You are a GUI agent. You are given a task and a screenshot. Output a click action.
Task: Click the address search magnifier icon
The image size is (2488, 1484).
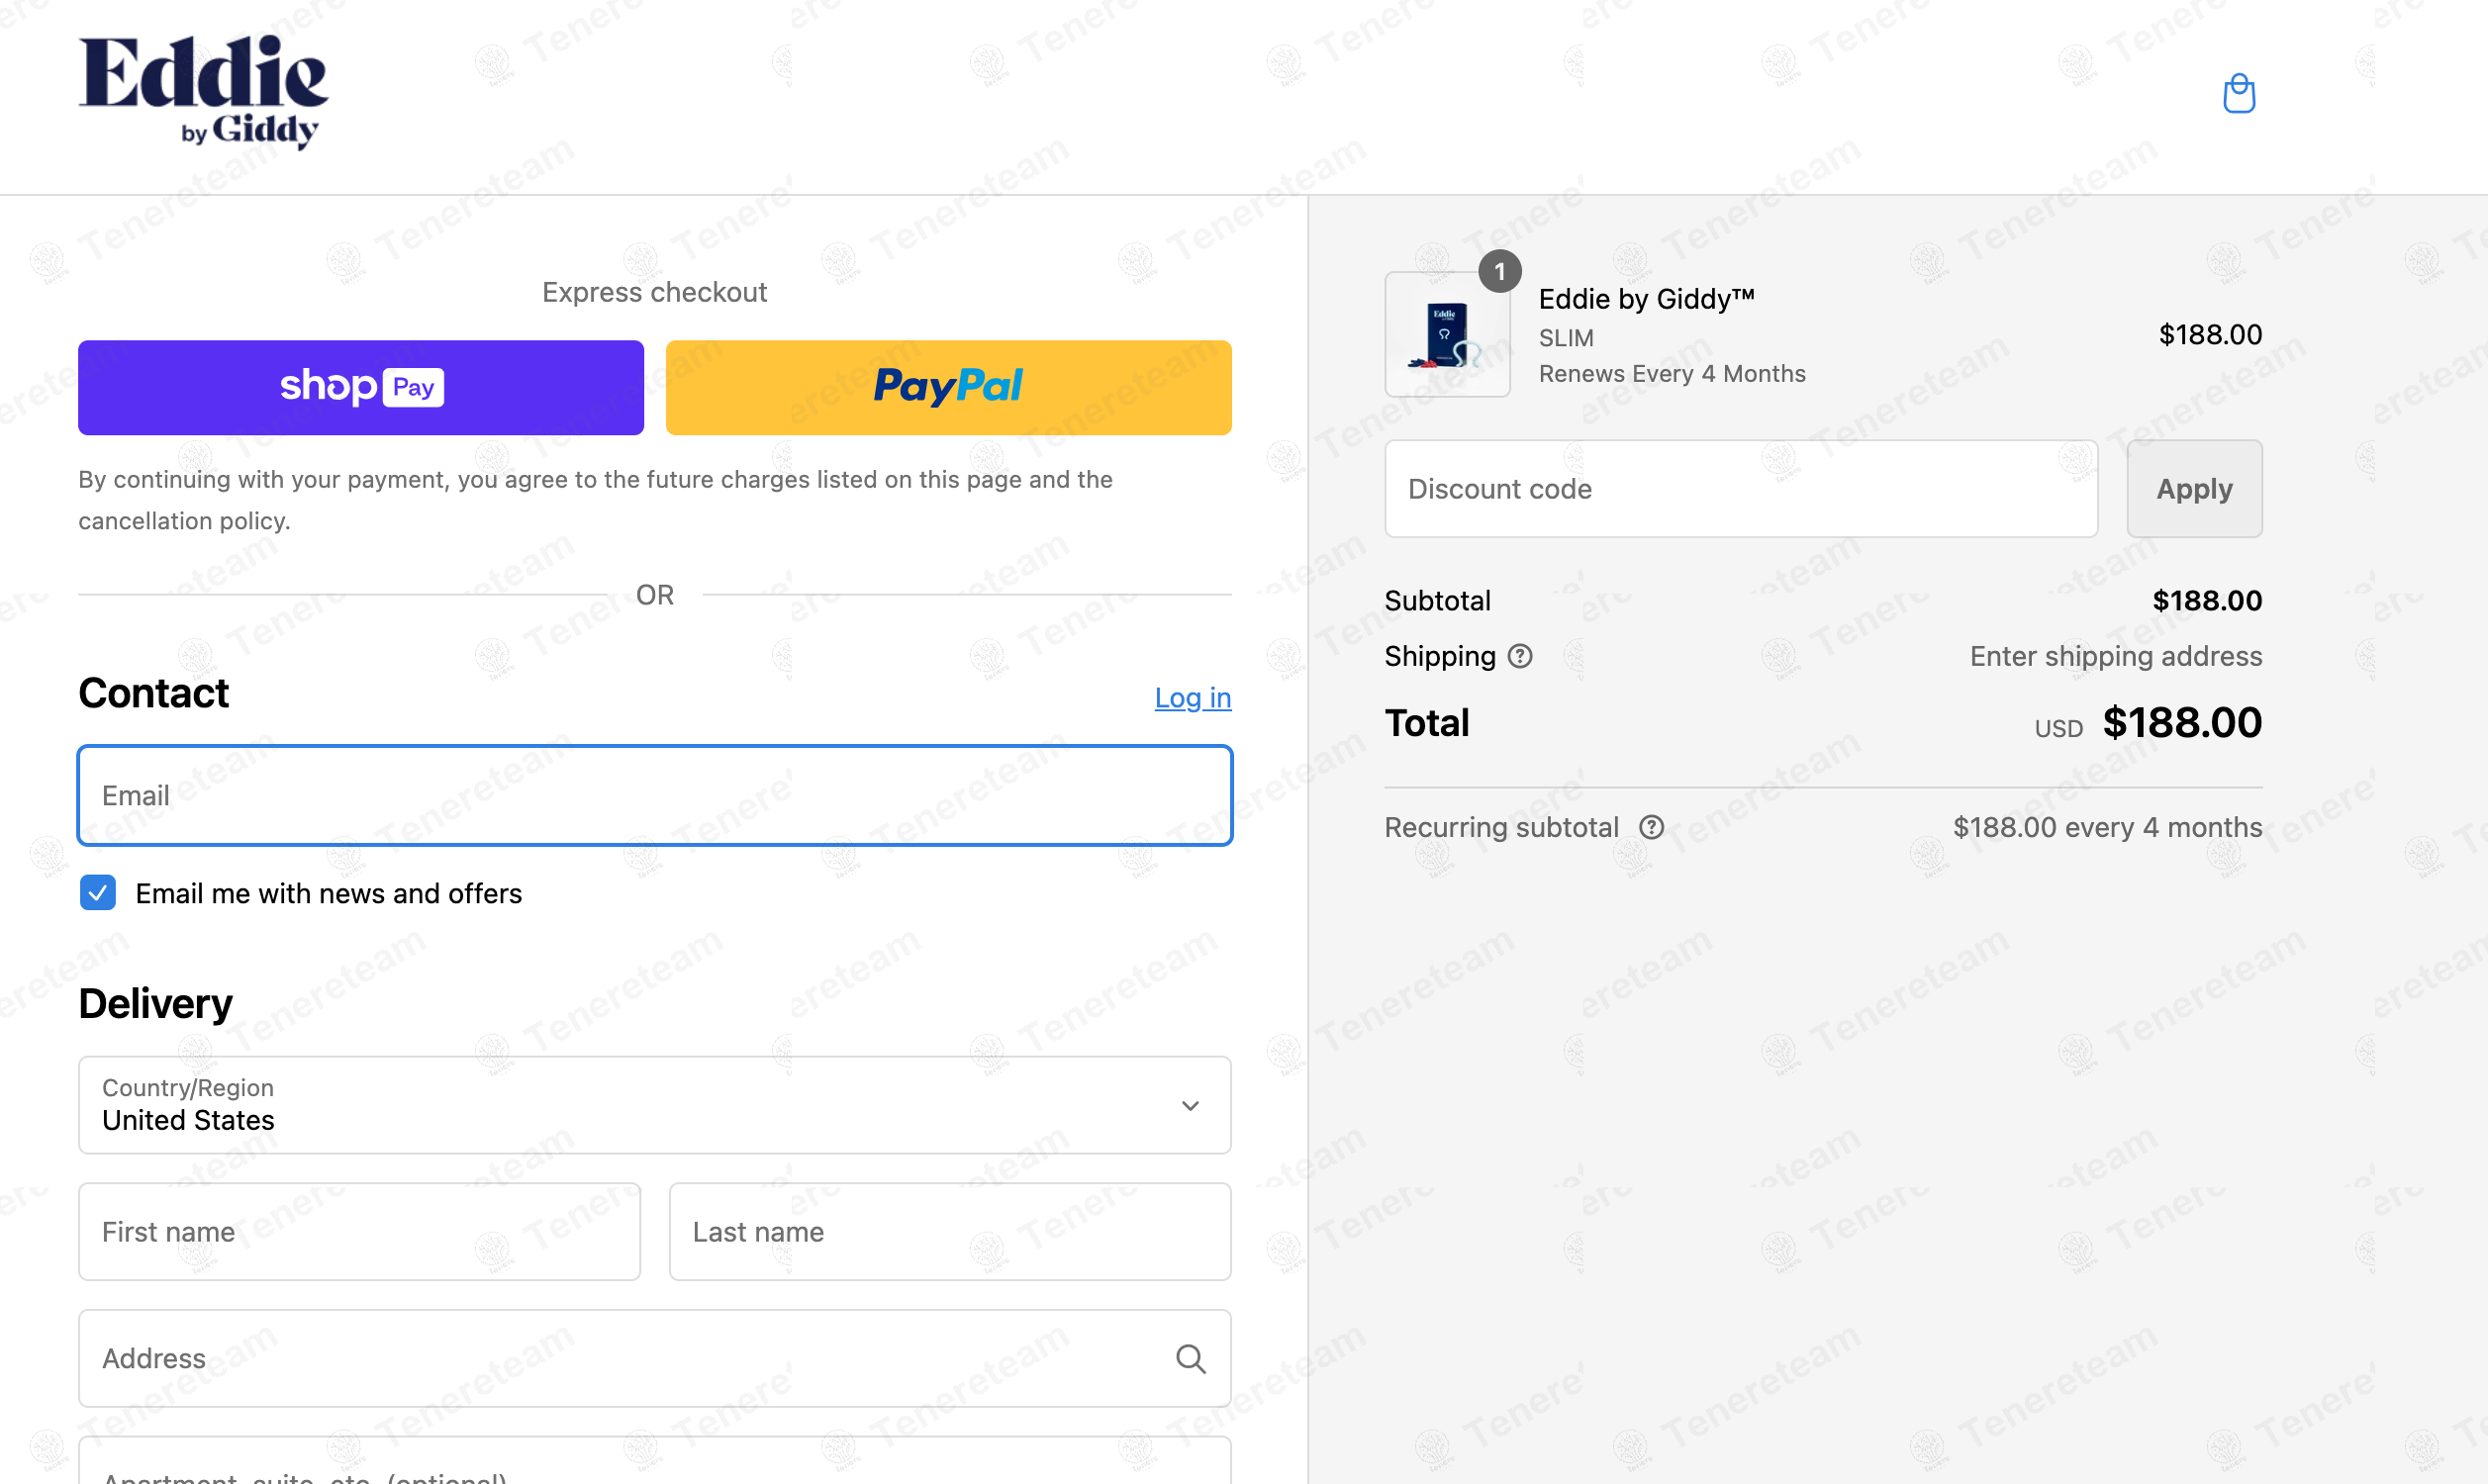[1190, 1358]
